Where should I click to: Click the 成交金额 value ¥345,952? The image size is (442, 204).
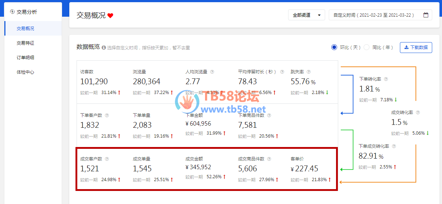(198, 167)
